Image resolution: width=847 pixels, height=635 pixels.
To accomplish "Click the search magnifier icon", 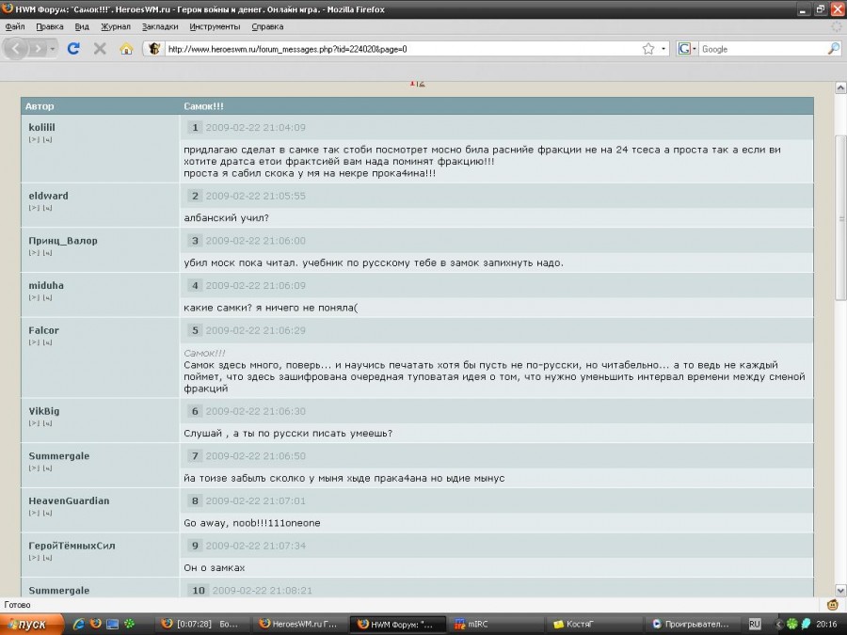I will [x=833, y=49].
